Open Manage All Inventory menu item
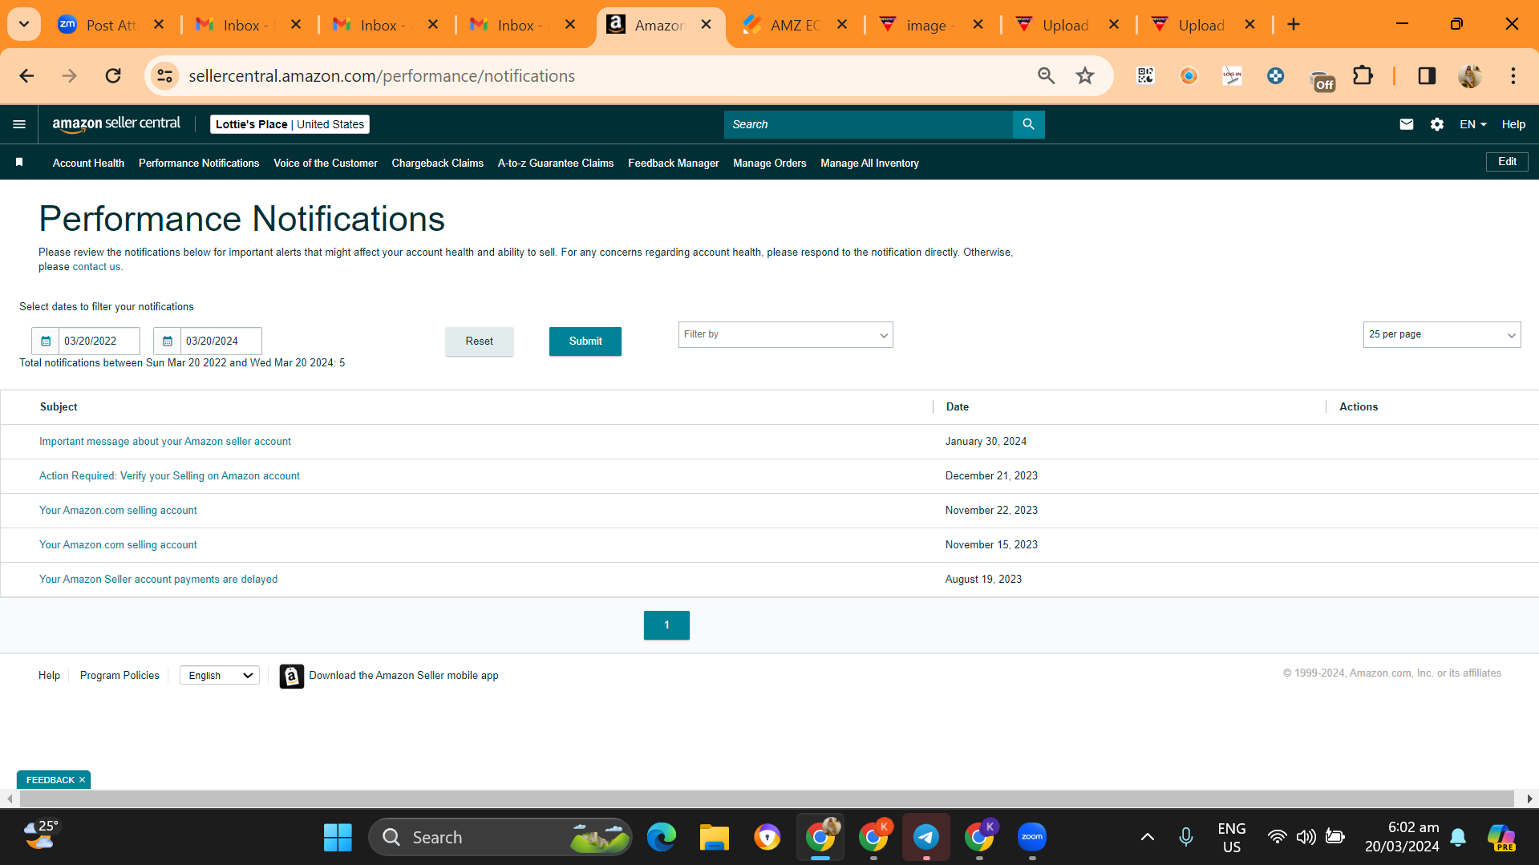Image resolution: width=1539 pixels, height=865 pixels. pos(869,163)
